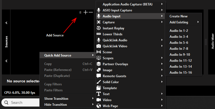The height and width of the screenshot is (109, 215).
Task: Open the Application Audio Capture (BETA) entry
Action: coord(131,4)
